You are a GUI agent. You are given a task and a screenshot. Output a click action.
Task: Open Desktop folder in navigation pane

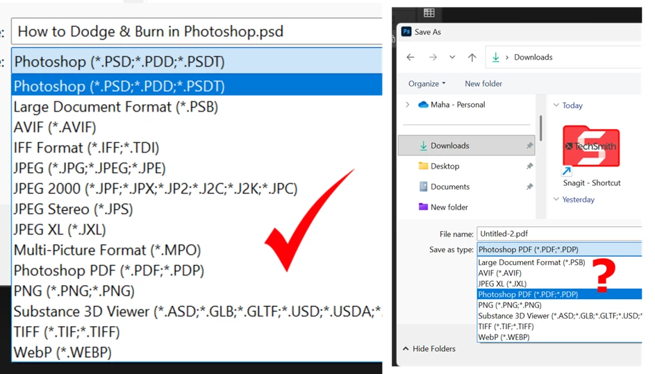[x=445, y=166]
